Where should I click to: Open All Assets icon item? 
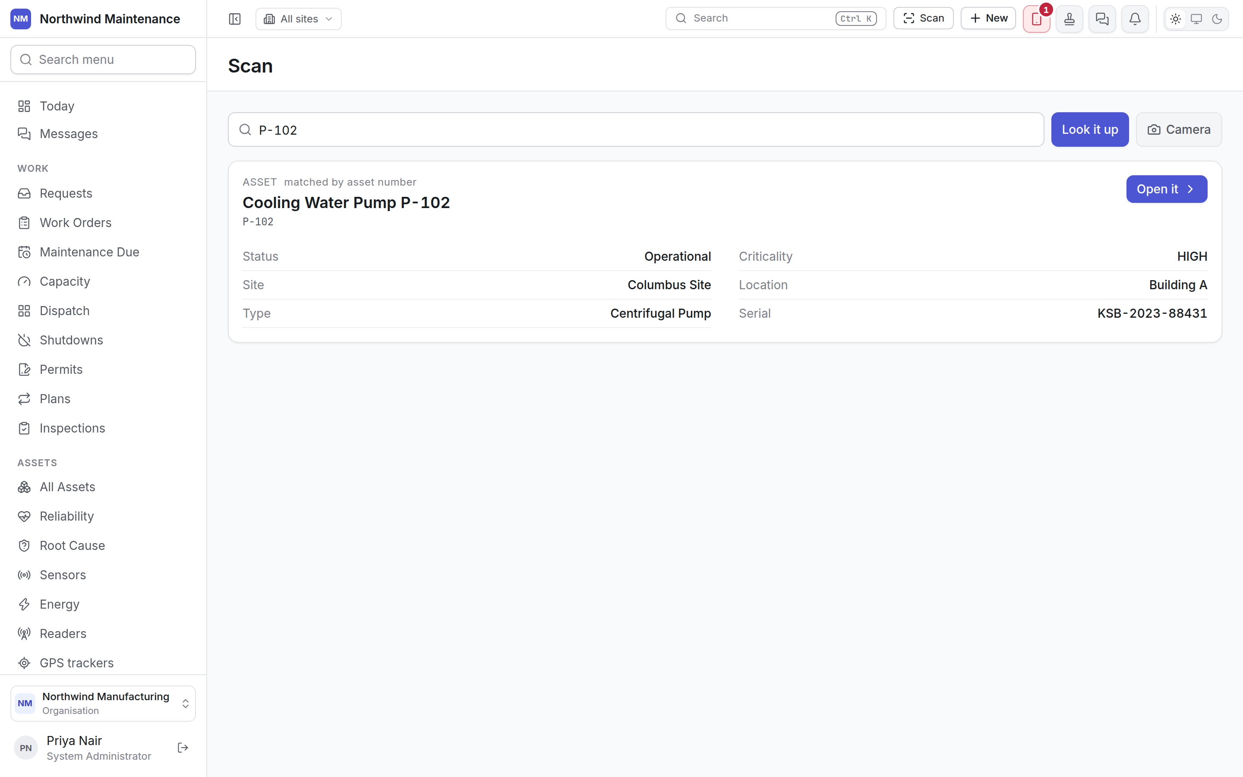(103, 486)
